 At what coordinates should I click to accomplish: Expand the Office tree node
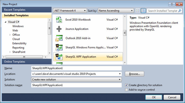(10, 35)
